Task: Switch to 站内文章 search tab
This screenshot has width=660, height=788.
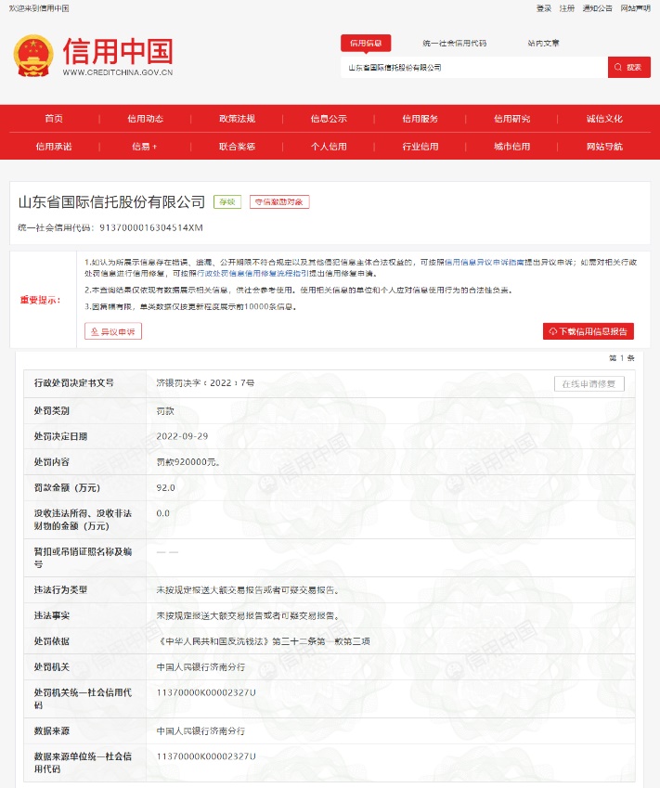Action: [543, 43]
